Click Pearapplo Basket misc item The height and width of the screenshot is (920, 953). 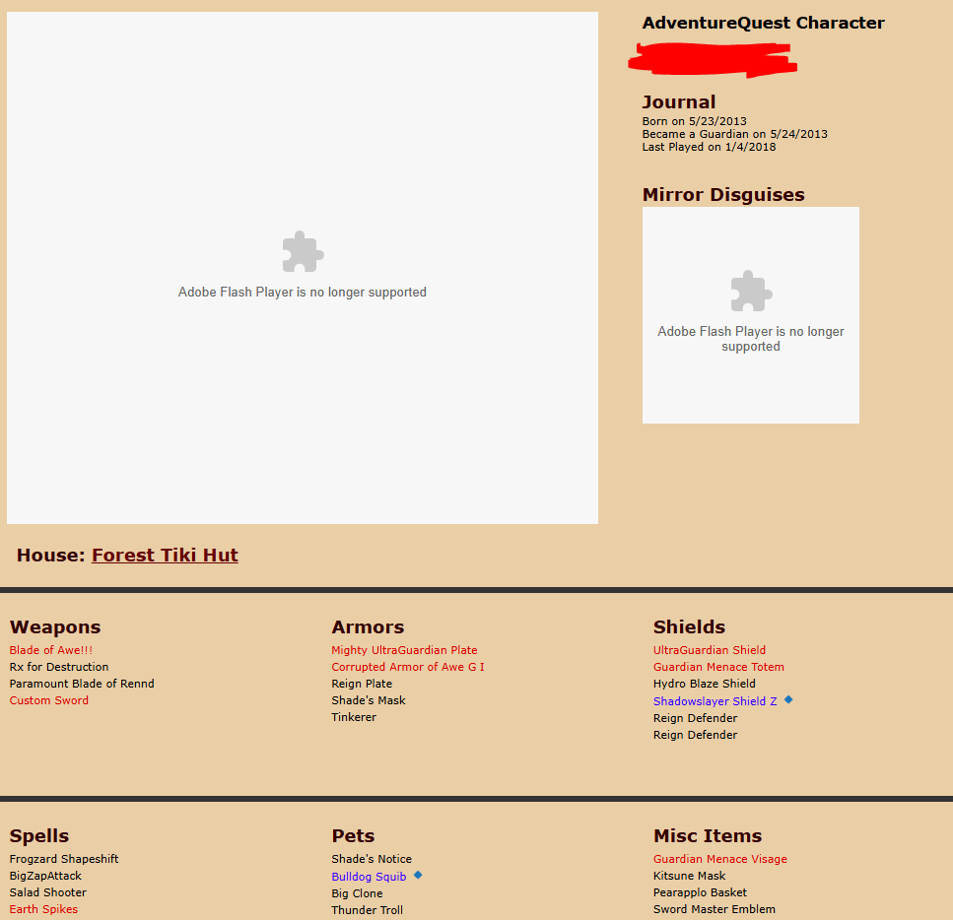(x=700, y=892)
